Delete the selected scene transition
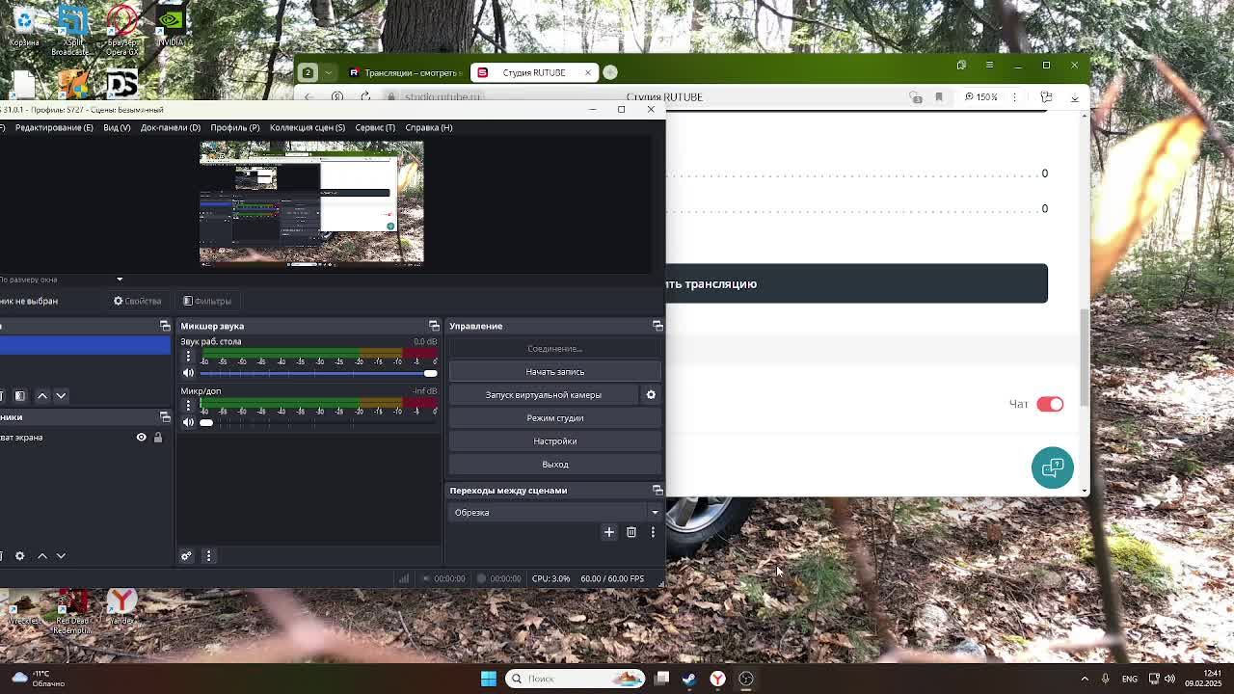1234x694 pixels. point(631,532)
